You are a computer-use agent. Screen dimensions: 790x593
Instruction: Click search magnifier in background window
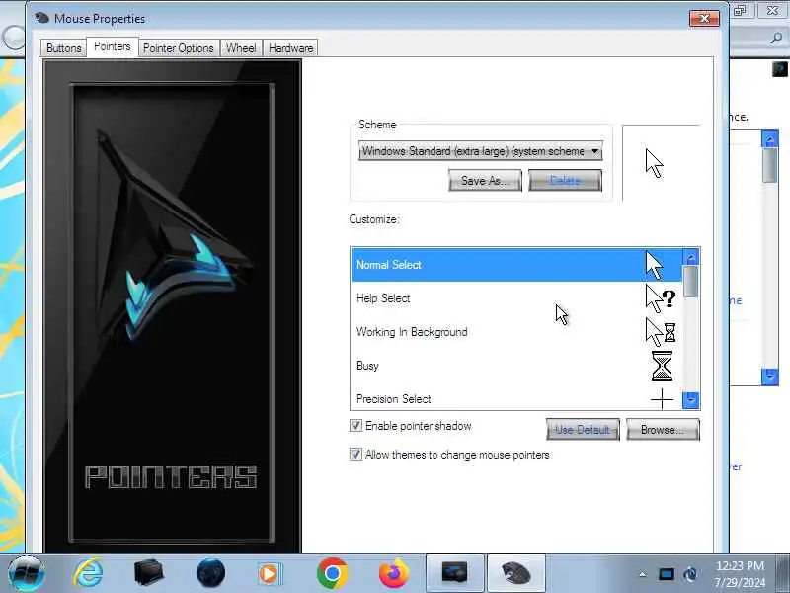776,38
